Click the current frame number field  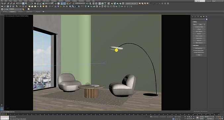190,118
